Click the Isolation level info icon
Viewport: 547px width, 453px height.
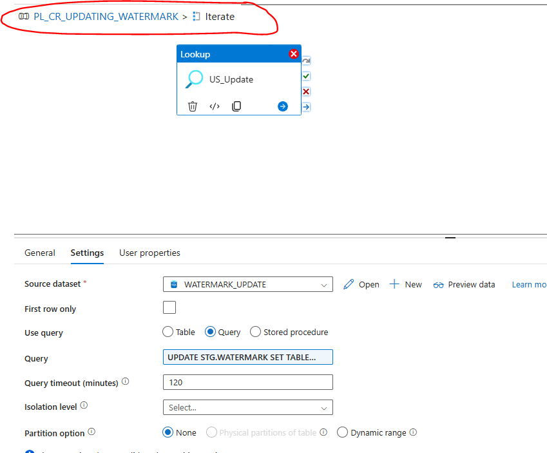coord(84,405)
